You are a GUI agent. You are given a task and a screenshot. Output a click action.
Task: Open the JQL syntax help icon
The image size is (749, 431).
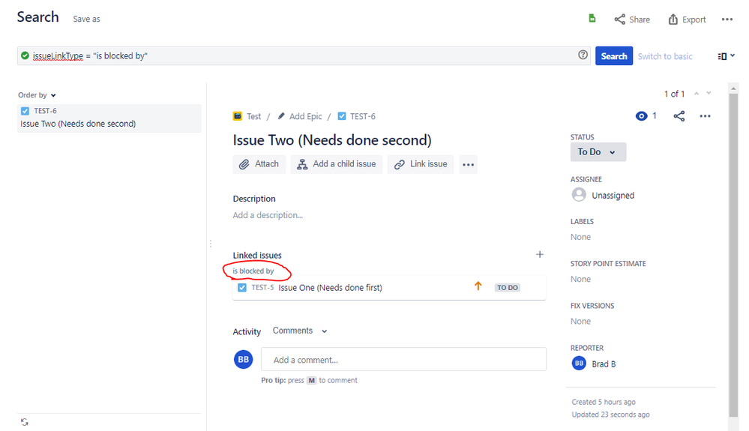point(583,55)
